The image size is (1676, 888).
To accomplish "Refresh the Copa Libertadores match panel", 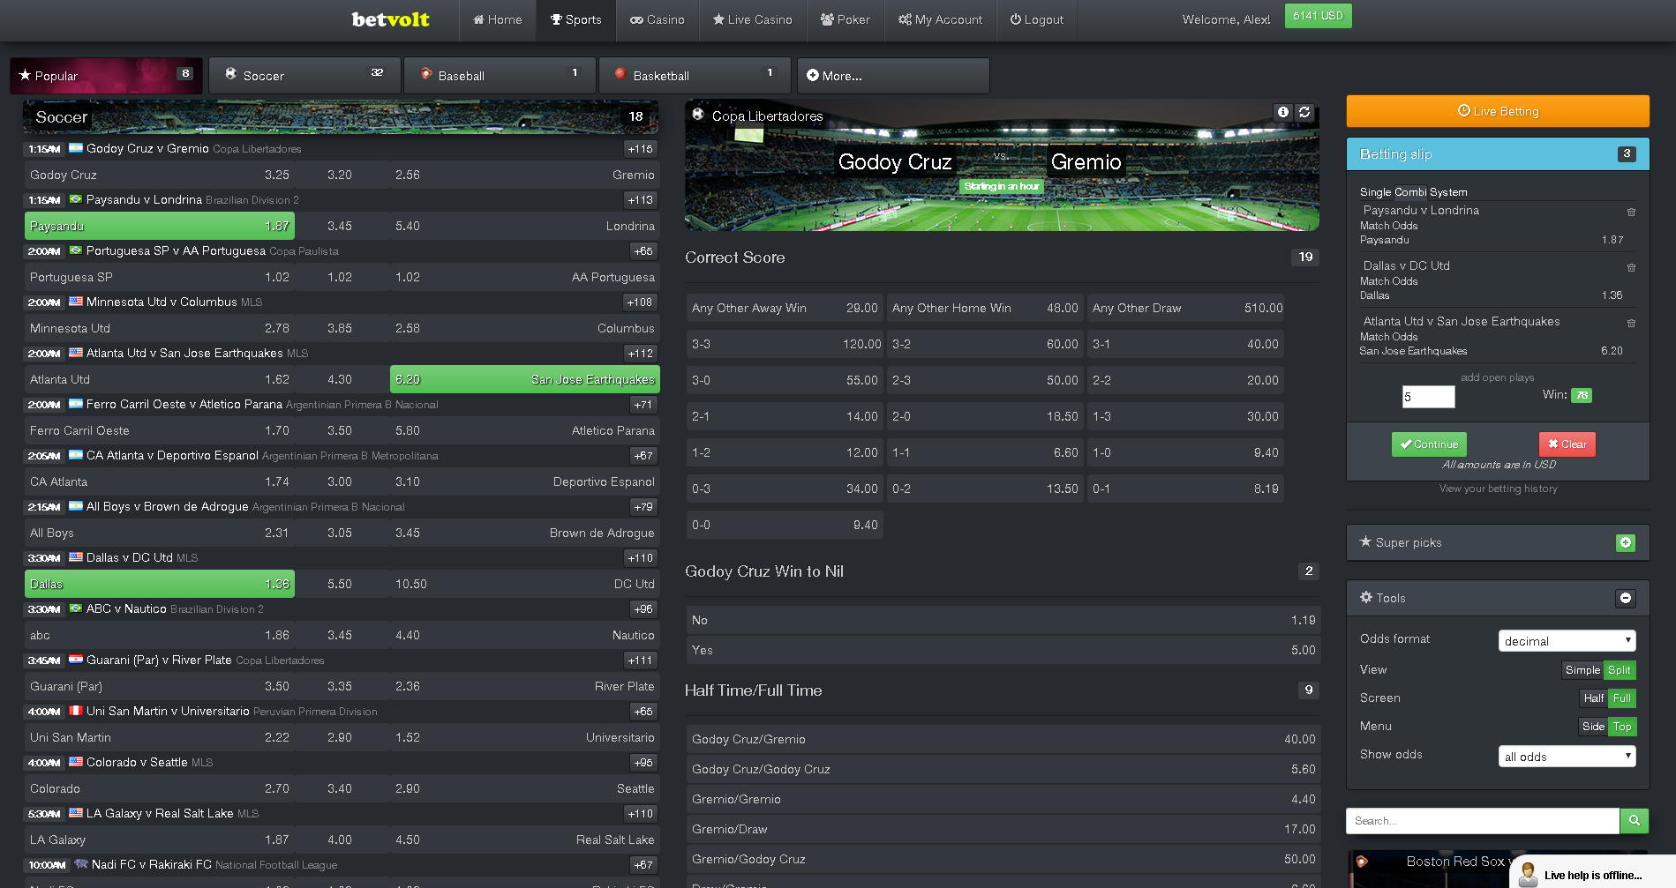I will [1304, 112].
